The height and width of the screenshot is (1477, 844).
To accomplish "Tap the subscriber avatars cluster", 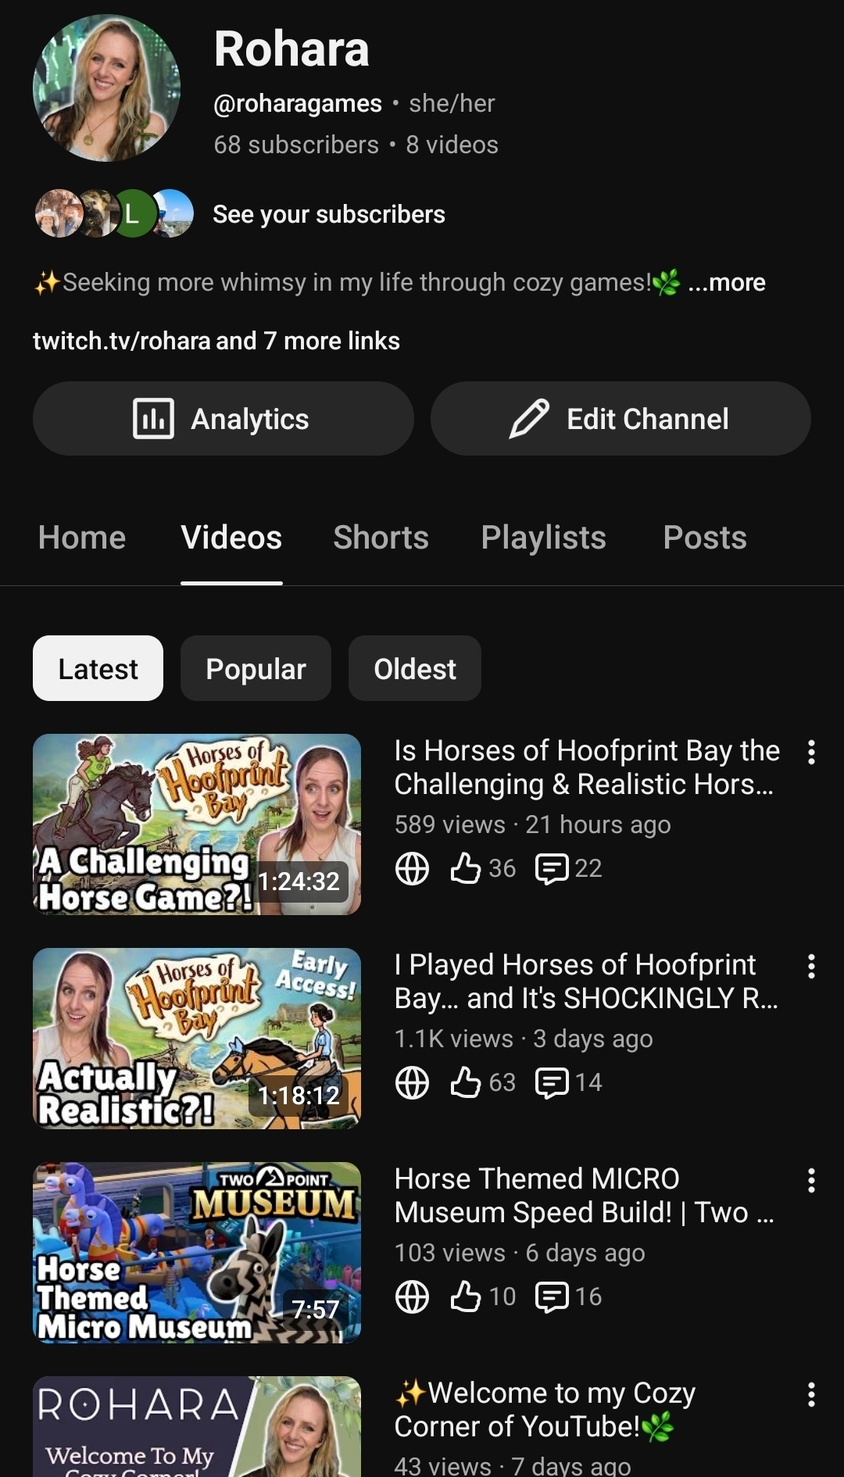I will click(114, 213).
